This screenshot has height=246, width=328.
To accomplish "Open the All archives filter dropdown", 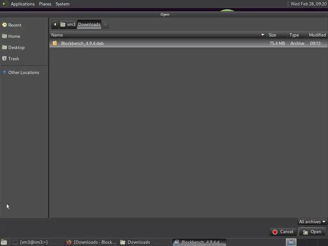I will click(x=312, y=222).
